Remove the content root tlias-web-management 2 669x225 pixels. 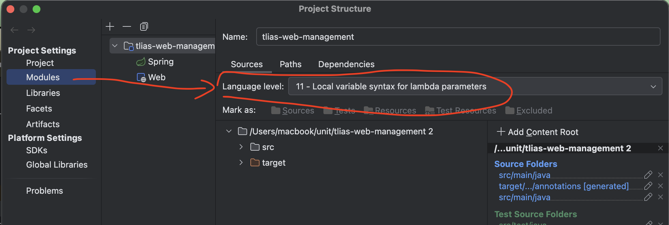coord(661,148)
